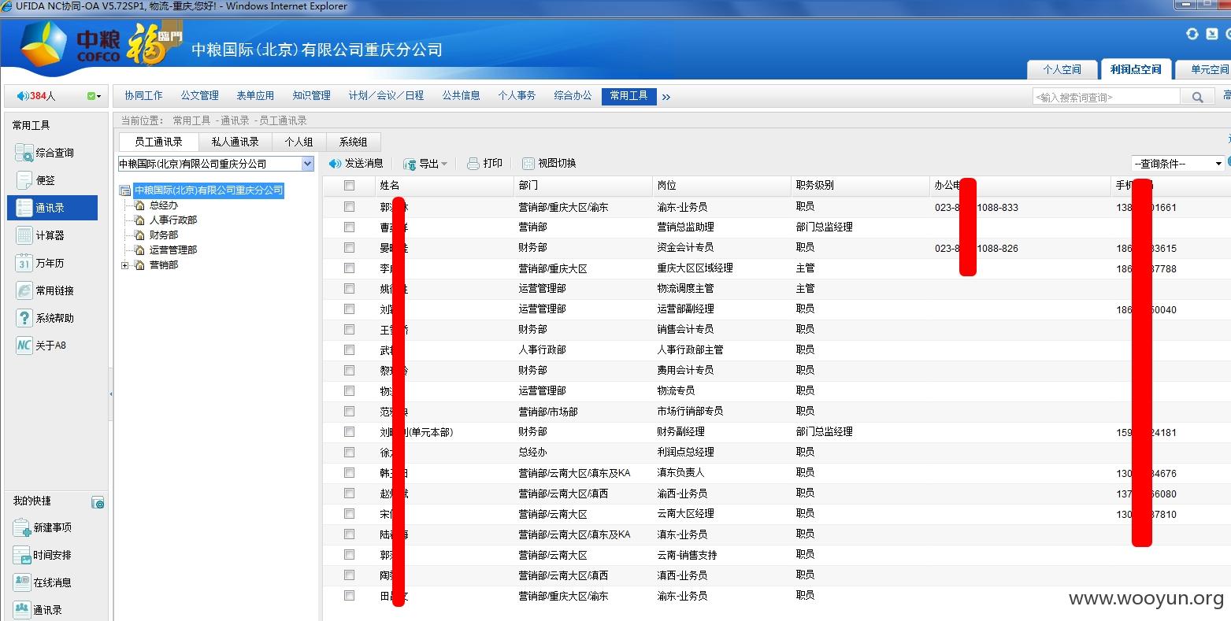Switch to the 个人空间 tab
Screen dimensions: 1231x621
(1062, 69)
